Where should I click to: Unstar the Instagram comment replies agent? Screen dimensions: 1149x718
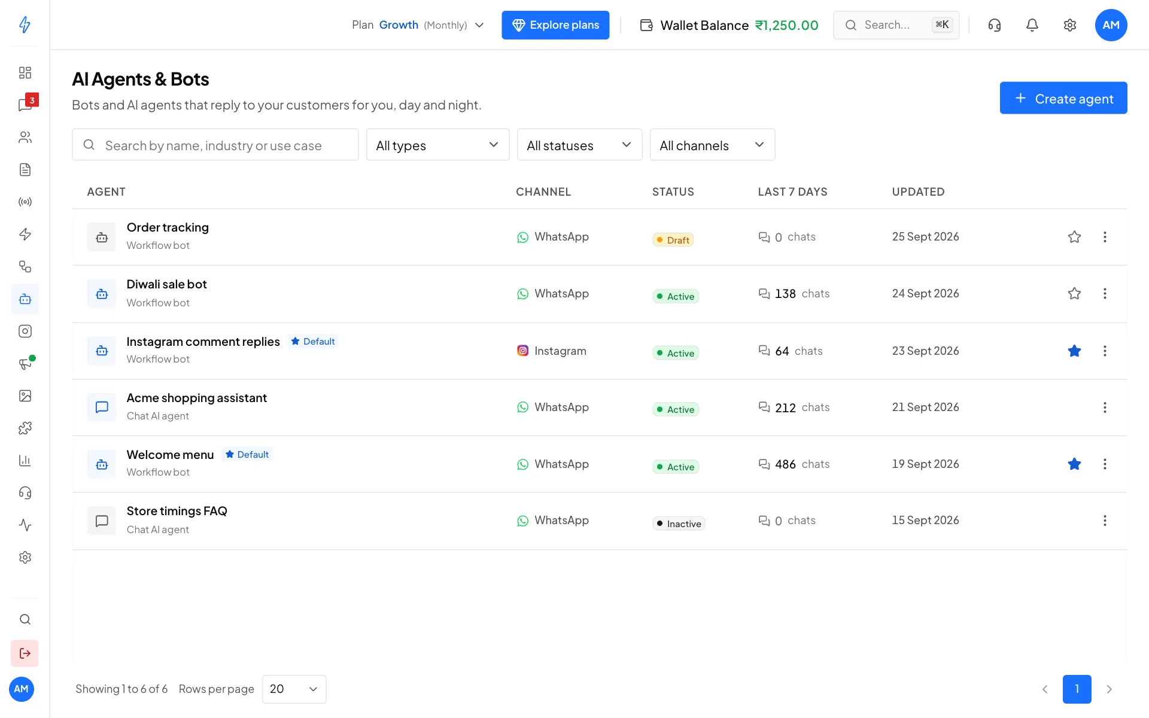click(x=1074, y=351)
